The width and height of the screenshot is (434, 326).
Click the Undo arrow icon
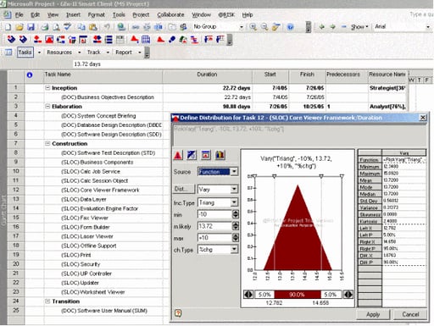click(x=107, y=27)
